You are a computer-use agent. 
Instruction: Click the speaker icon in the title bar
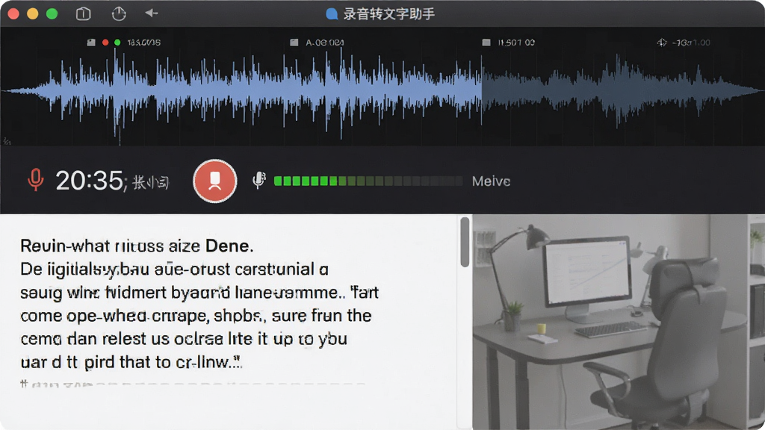coord(151,13)
